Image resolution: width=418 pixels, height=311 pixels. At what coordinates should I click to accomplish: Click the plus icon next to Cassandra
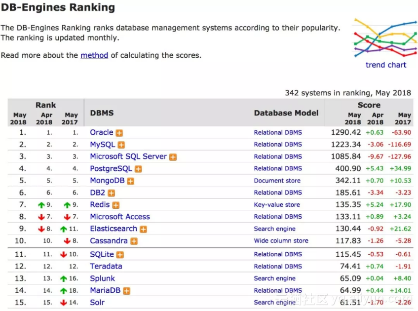pos(134,241)
